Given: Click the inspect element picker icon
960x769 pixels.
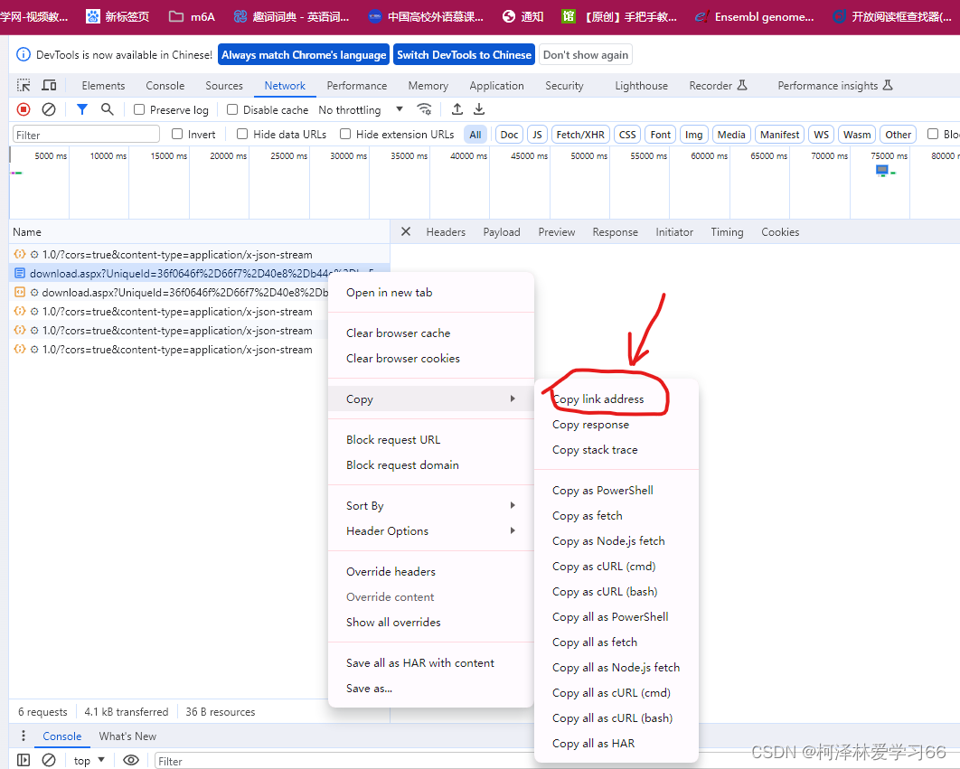Looking at the screenshot, I should 24,85.
